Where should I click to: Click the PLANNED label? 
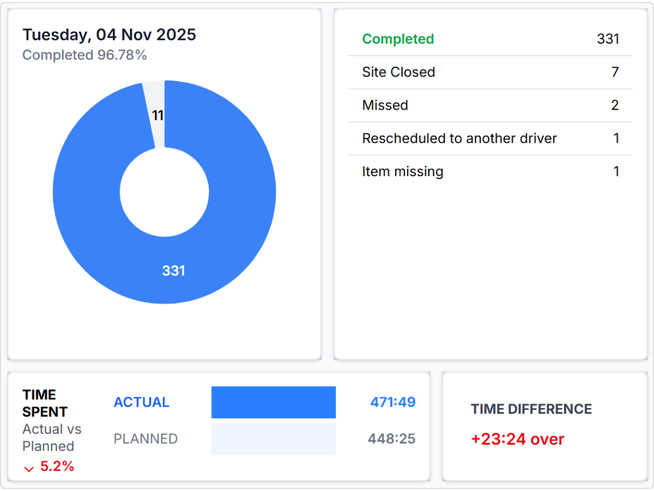pyautogui.click(x=146, y=439)
